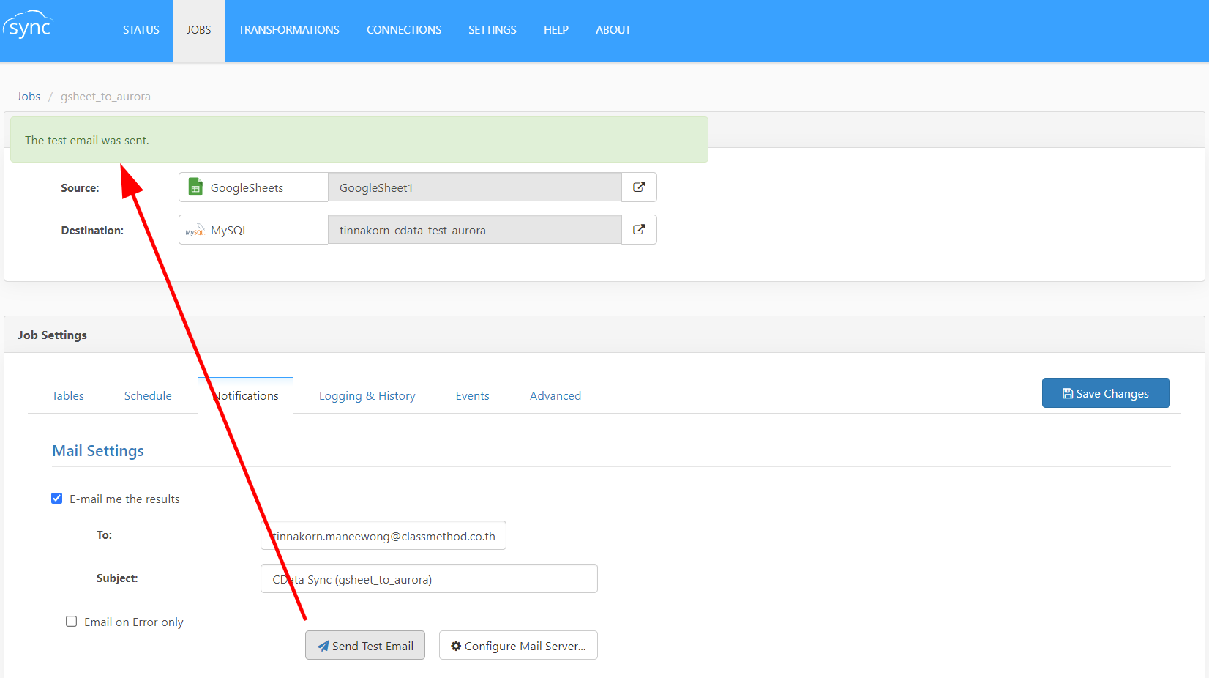
Task: Click the Sync cloud logo
Action: [x=28, y=23]
